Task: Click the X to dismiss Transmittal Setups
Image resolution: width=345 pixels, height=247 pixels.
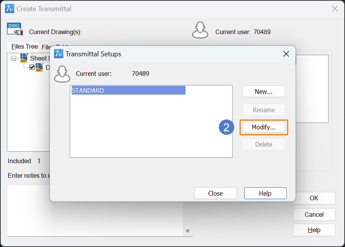Action: click(x=286, y=54)
